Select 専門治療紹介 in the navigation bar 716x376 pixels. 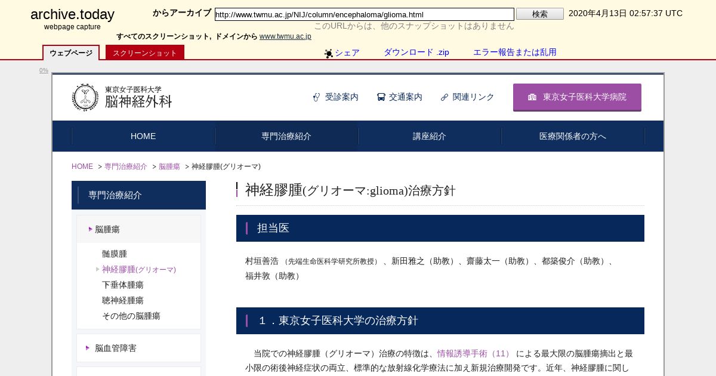click(x=286, y=136)
